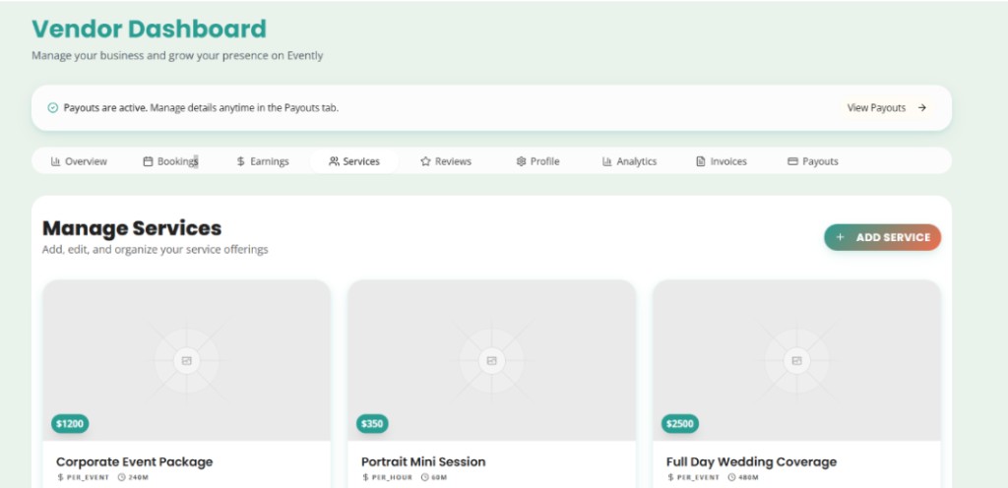Screen dimensions: 1008x488
Task: Click the Corporate Event Package title
Action: [134, 461]
